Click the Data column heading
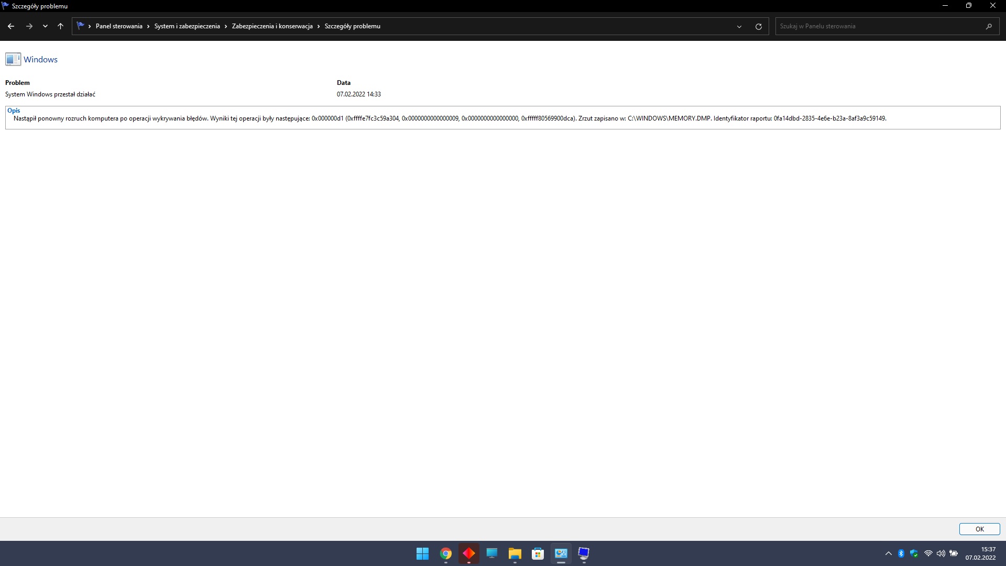 click(344, 83)
